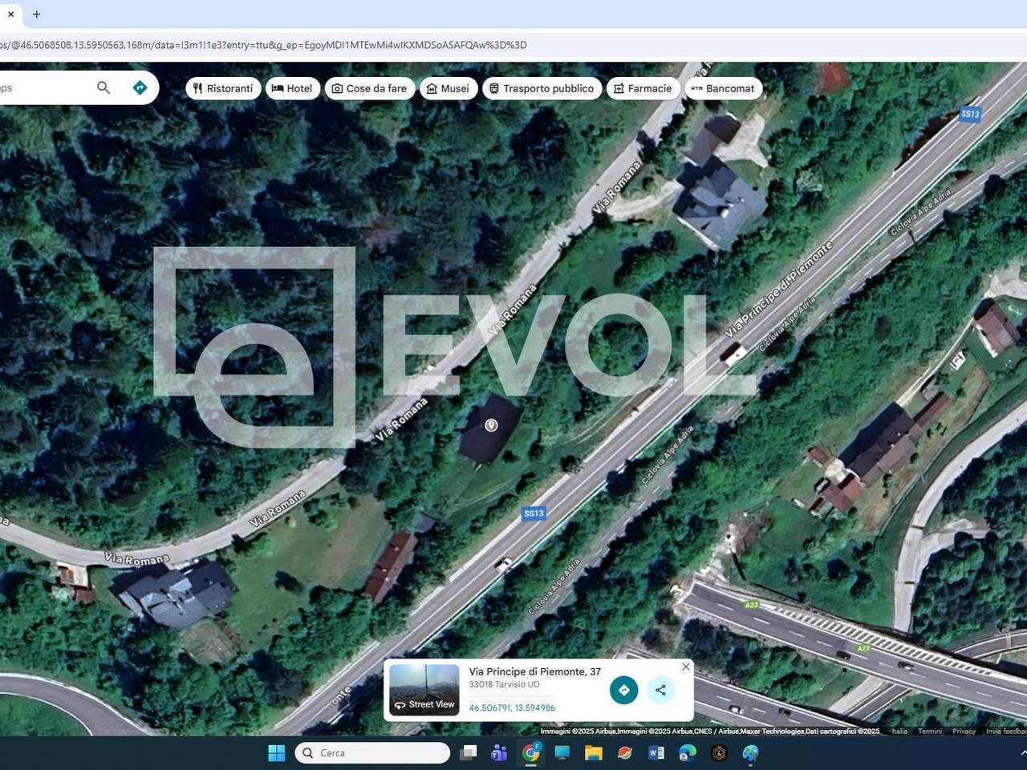Click the dropped pin marker on the map
Viewport: 1027px width, 770px height.
click(491, 425)
